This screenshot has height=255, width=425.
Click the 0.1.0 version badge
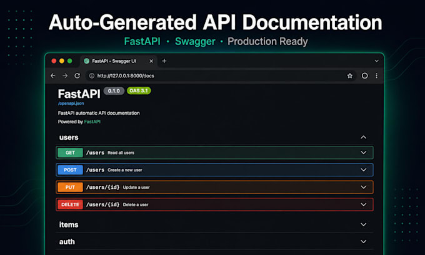click(114, 91)
